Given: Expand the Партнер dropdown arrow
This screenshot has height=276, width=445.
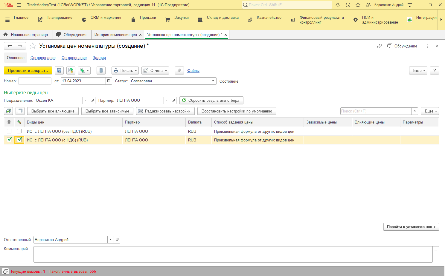Looking at the screenshot, I should point(167,100).
